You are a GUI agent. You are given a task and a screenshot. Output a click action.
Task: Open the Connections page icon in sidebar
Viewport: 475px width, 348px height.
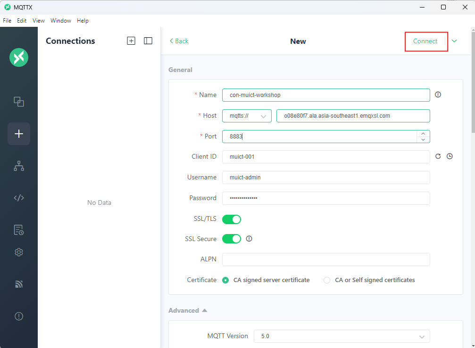click(19, 102)
